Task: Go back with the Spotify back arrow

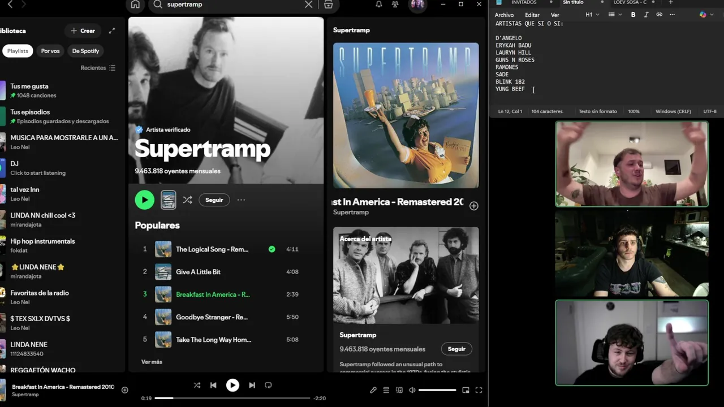Action: (10, 5)
